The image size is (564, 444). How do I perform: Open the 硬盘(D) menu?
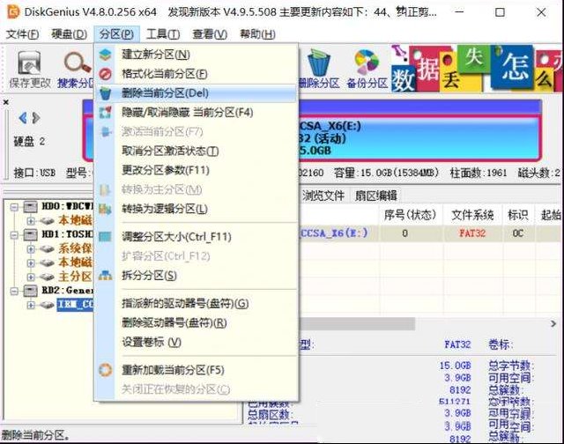pyautogui.click(x=69, y=34)
